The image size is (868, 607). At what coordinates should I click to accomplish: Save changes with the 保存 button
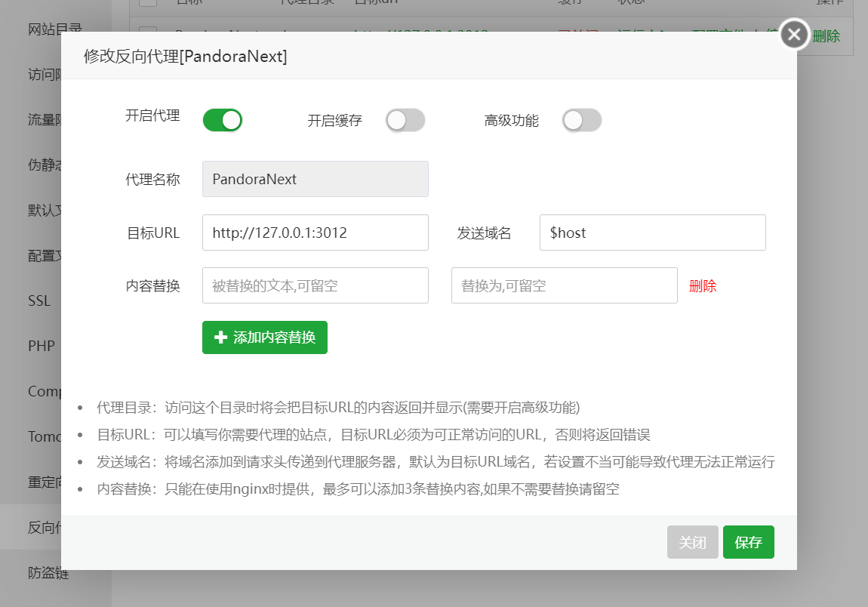tap(748, 542)
